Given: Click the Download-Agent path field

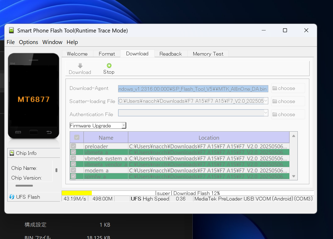Looking at the screenshot, I should (x=193, y=89).
